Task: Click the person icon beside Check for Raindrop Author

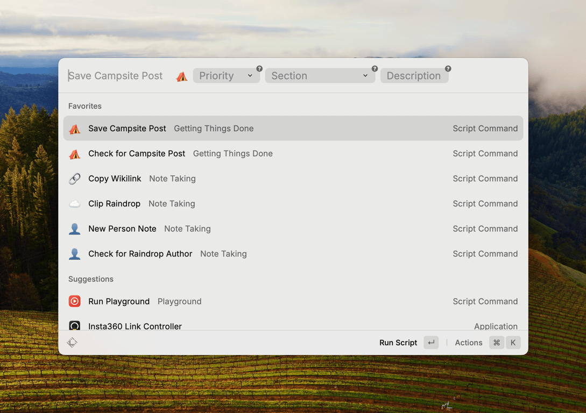Action: click(75, 254)
